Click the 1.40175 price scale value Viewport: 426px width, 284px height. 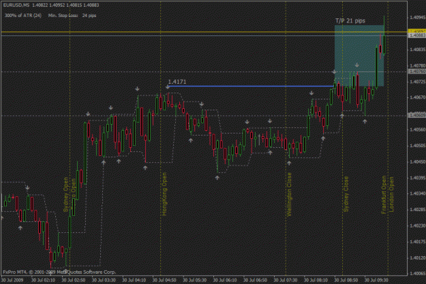417,242
